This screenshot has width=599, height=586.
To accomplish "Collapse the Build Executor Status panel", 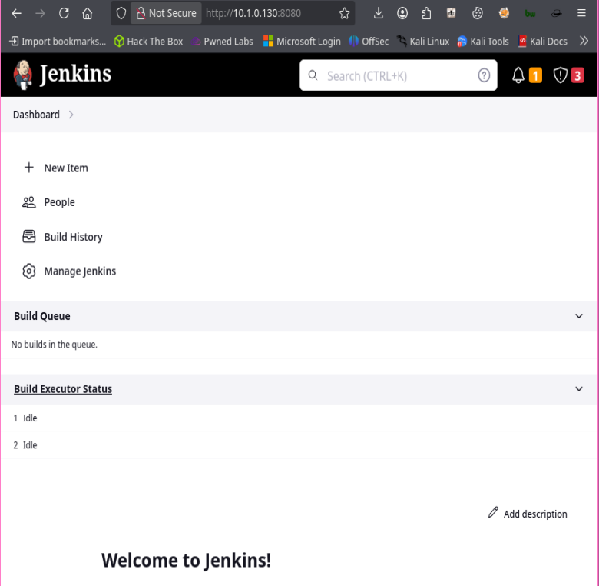I will coord(579,389).
